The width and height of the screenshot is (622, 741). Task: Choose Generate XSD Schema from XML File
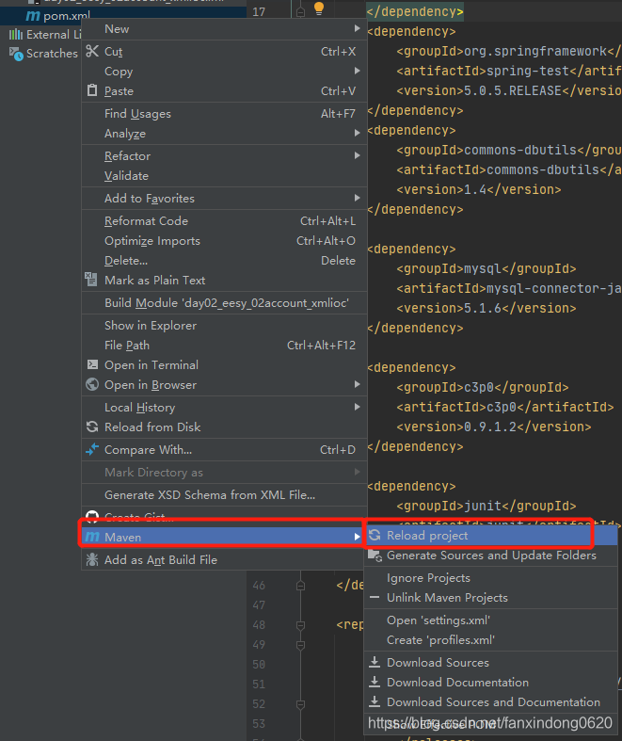coord(224,495)
